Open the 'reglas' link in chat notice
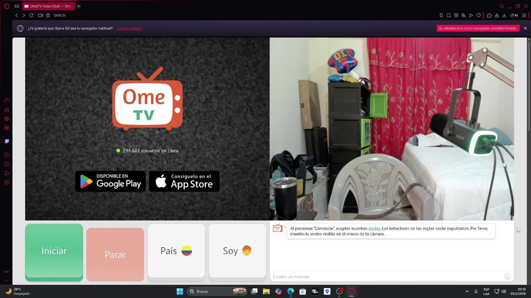Image resolution: width=531 pixels, height=298 pixels. pyautogui.click(x=374, y=228)
